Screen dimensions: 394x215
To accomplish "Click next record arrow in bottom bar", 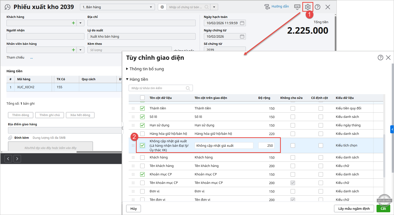I will [17, 159].
